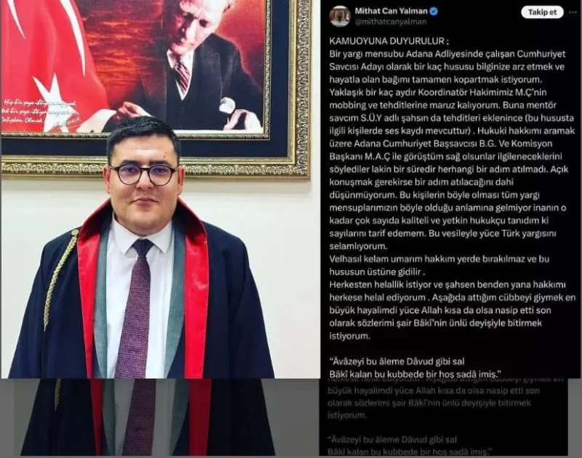The image size is (582, 458).
Task: Click the darkened duplicate photo strip below
Action: click(x=148, y=417)
